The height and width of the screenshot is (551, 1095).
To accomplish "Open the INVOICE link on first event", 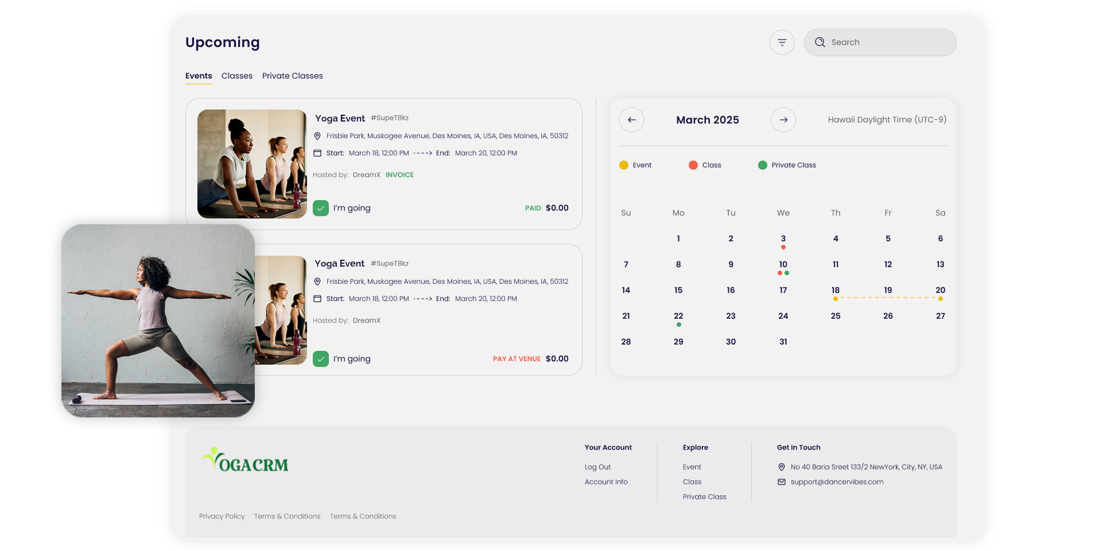I will pyautogui.click(x=399, y=175).
